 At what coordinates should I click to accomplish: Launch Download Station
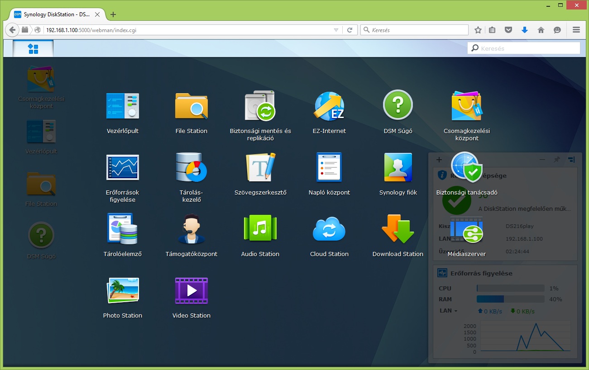click(398, 229)
